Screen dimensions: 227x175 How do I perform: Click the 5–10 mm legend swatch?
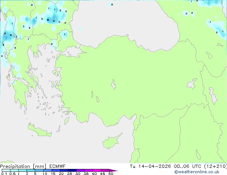39,170
